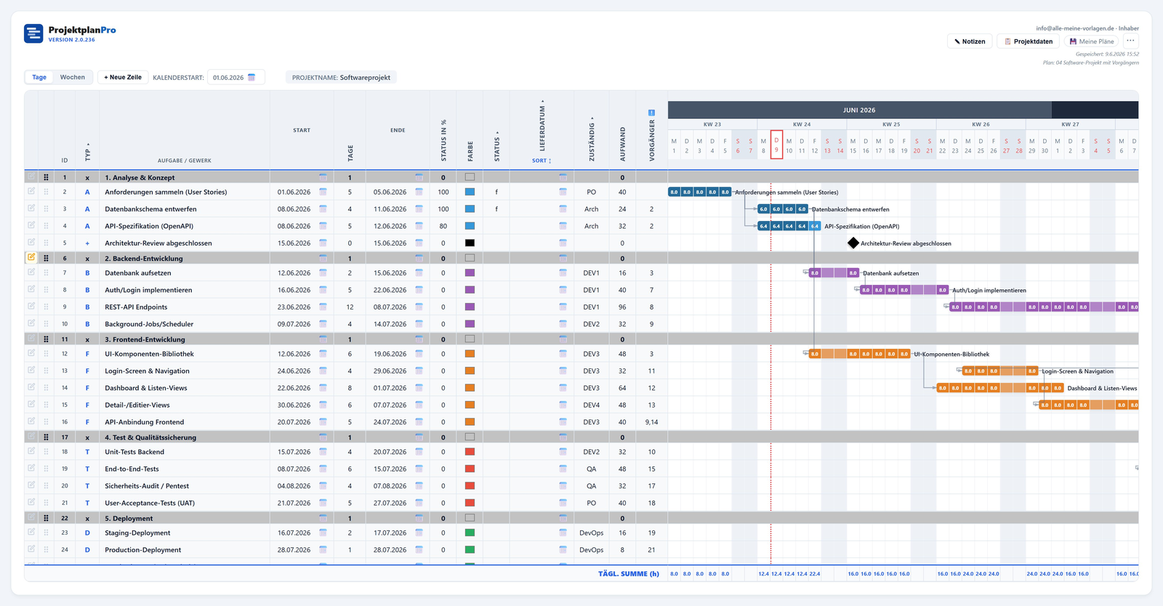Viewport: 1163px width, 606px height.
Task: Click JUNI 2026 month header
Action: pos(859,110)
